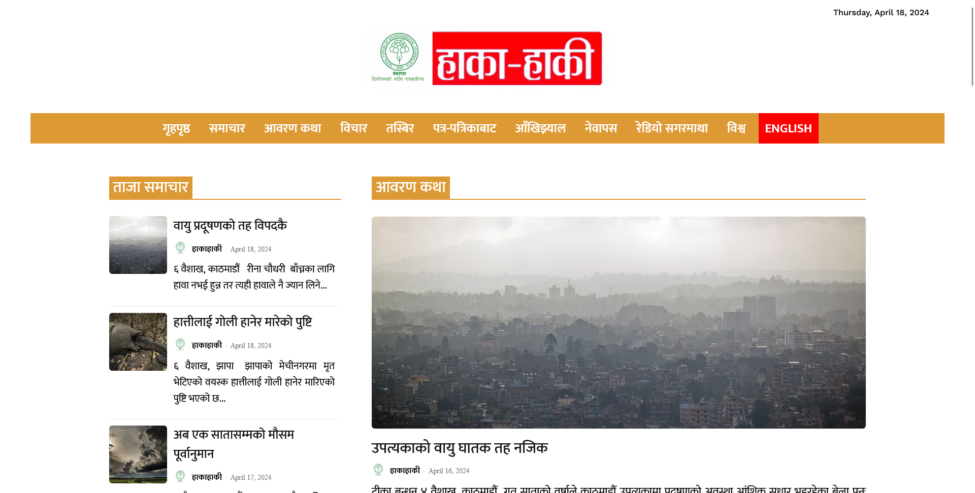Click author avatar icon under वायु प्रदूषणको article
975x493 pixels.
(x=180, y=248)
